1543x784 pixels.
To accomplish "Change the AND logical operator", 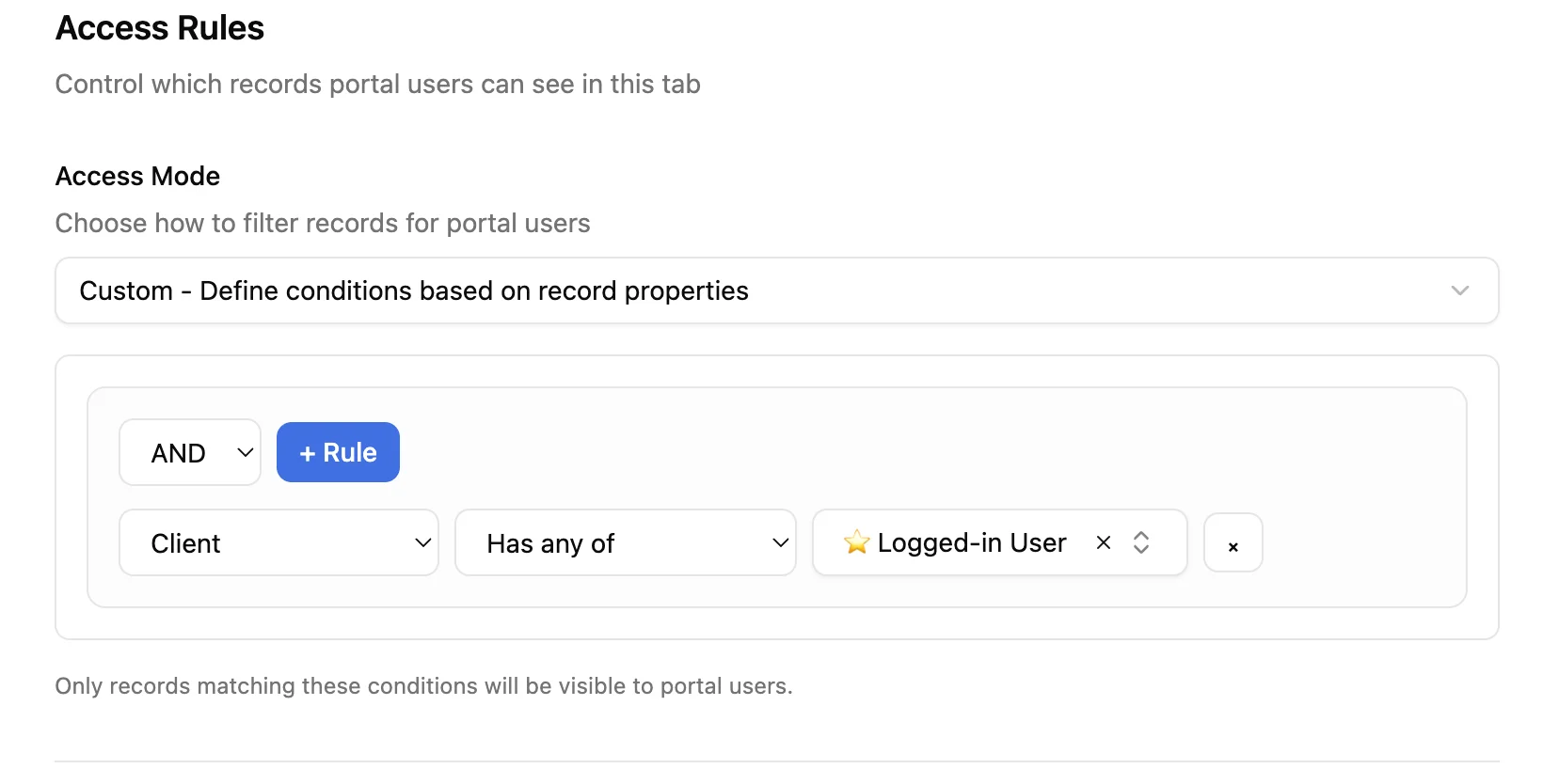I will pyautogui.click(x=189, y=452).
